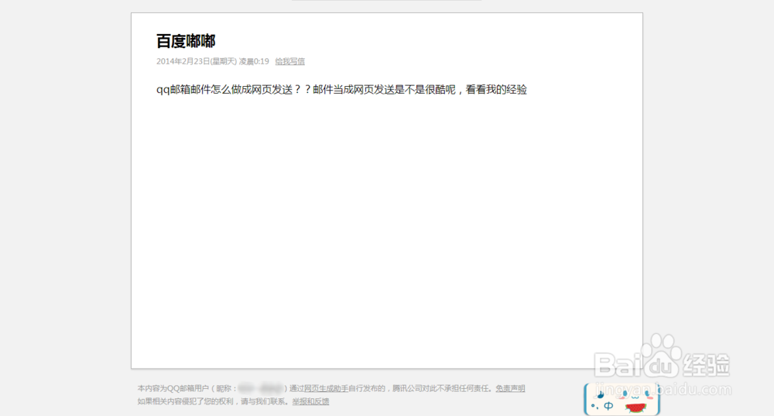Screen dimensions: 774x416
Task: Click the footer text 本内容为QQ邮箱用户
Action: 173,388
